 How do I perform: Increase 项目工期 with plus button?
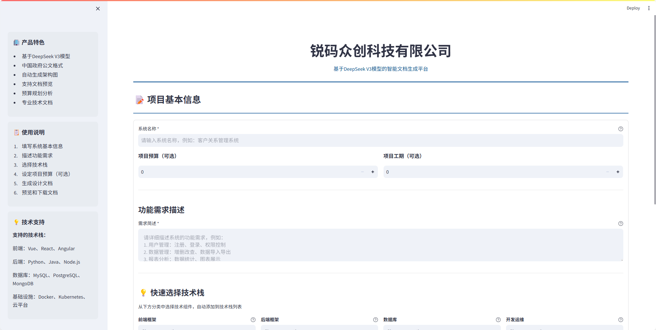618,172
